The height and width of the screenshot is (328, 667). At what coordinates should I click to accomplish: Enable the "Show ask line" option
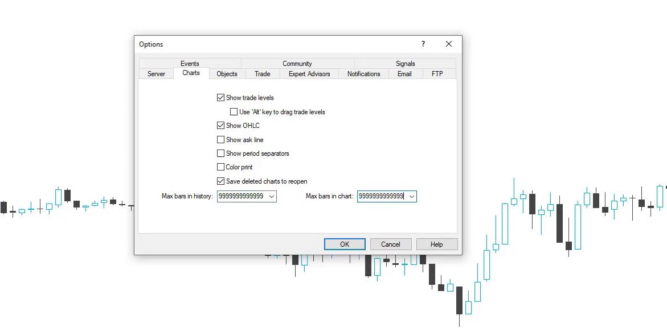[221, 139]
